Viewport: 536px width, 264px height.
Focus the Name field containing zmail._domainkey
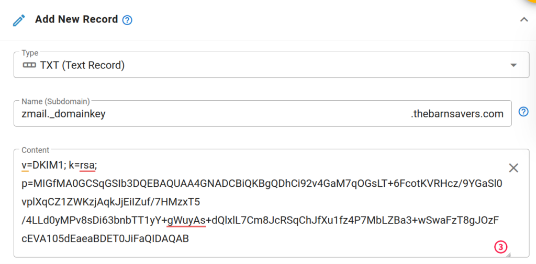click(263, 113)
